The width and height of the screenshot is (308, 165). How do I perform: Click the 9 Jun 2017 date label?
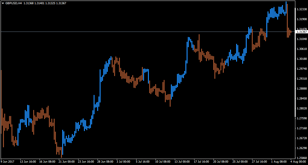pyautogui.click(x=8, y=162)
